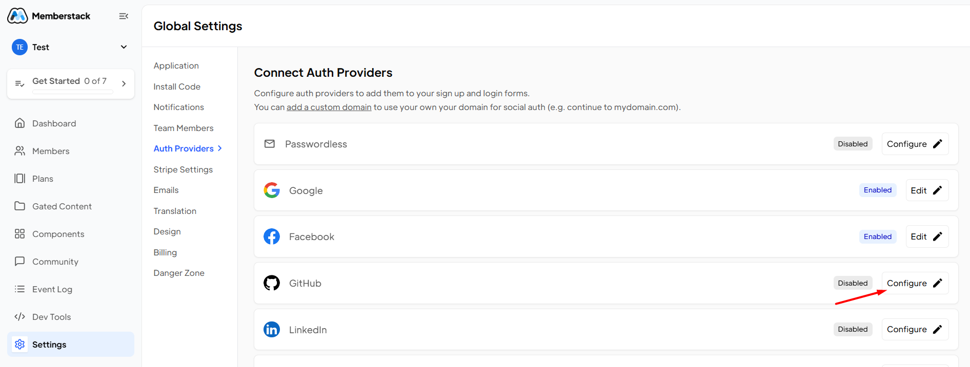Go to Emails settings
The image size is (970, 367).
[166, 190]
